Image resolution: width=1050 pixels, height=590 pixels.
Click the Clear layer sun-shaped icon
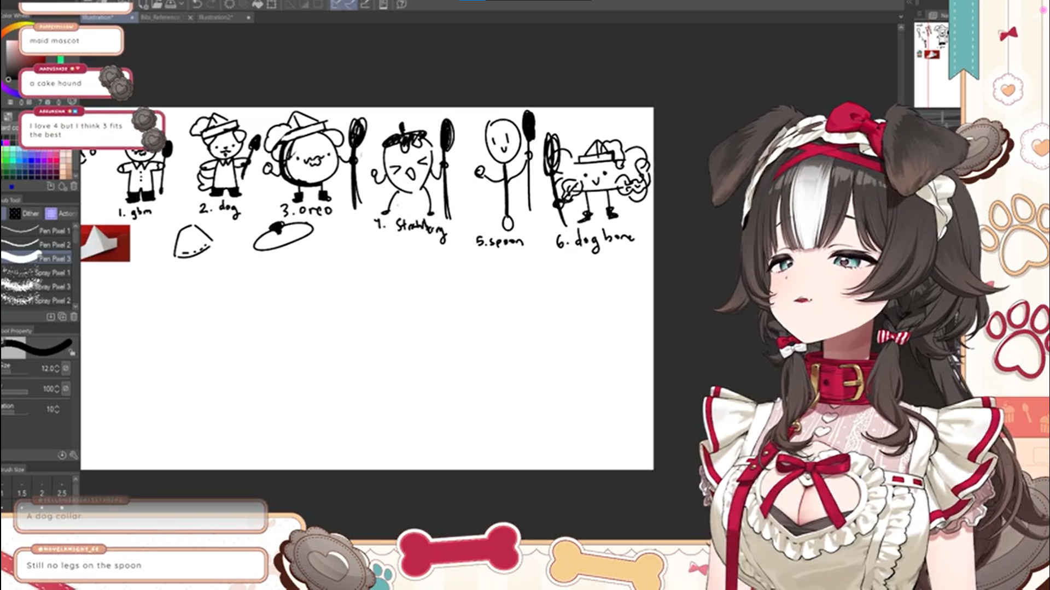coord(229,4)
